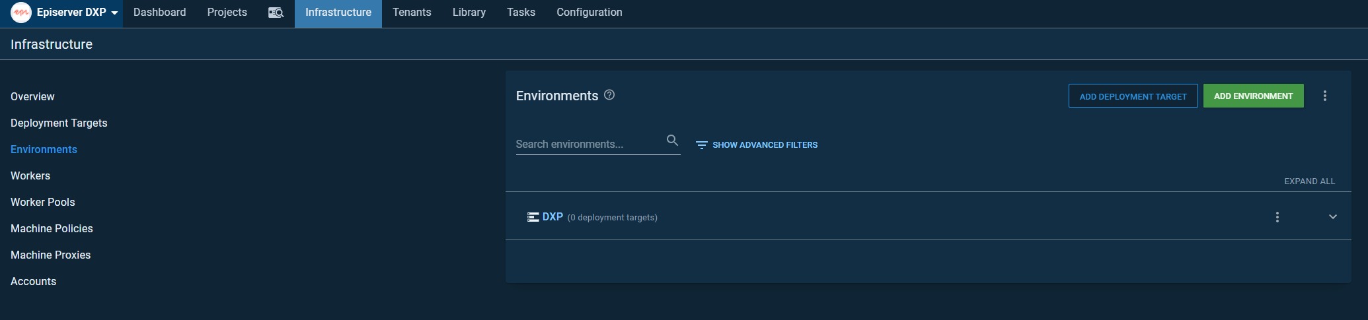The height and width of the screenshot is (320, 1368).
Task: Focus the Search environments field
Action: pos(588,144)
